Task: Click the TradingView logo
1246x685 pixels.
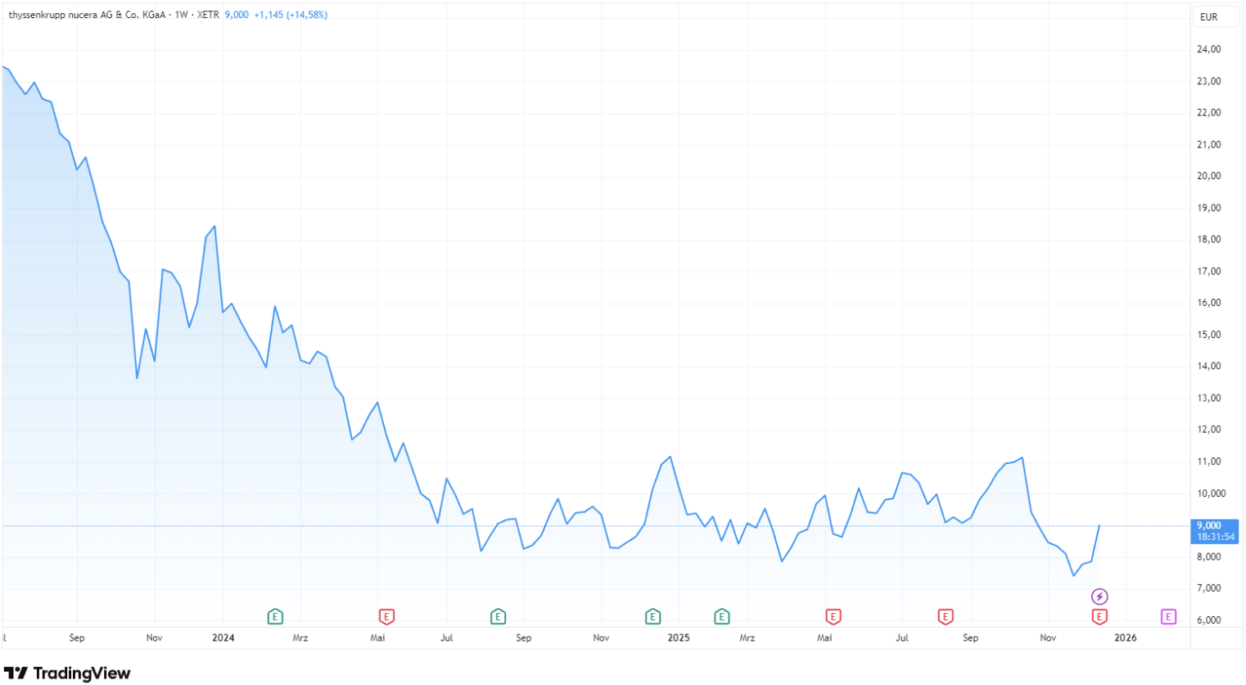Action: click(x=65, y=673)
